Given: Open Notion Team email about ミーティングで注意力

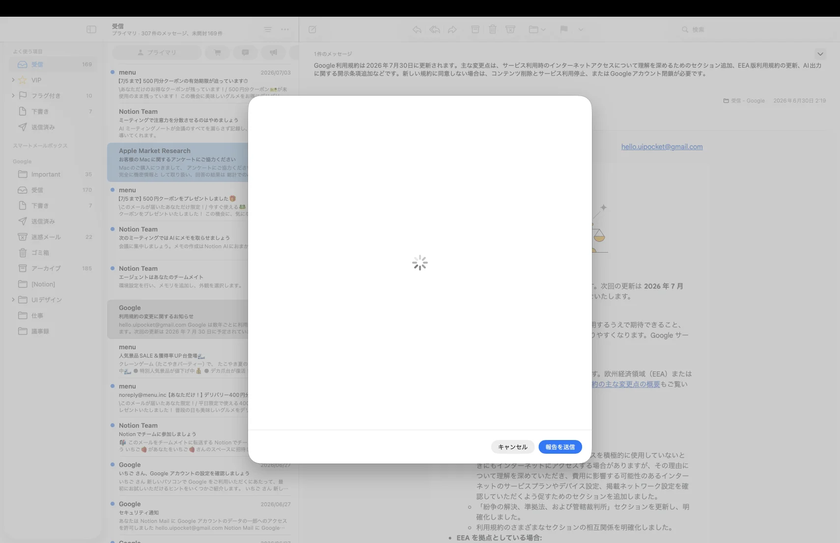Looking at the screenshot, I should click(178, 123).
